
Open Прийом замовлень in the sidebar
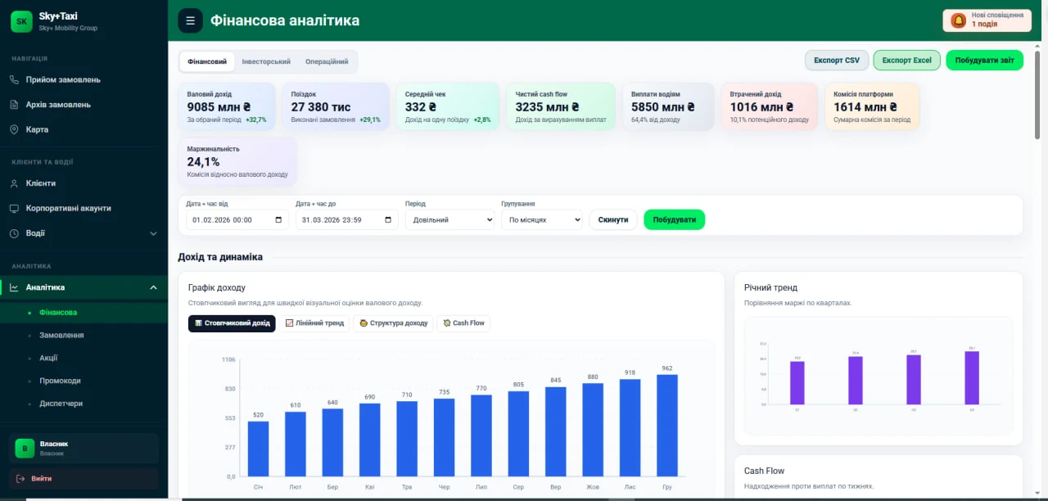coord(84,79)
